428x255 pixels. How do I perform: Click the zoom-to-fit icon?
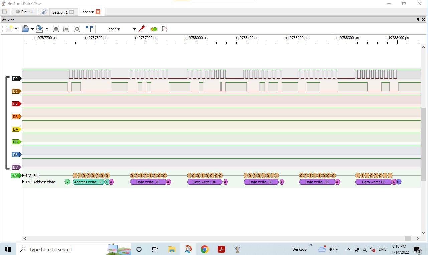pyautogui.click(x=77, y=29)
